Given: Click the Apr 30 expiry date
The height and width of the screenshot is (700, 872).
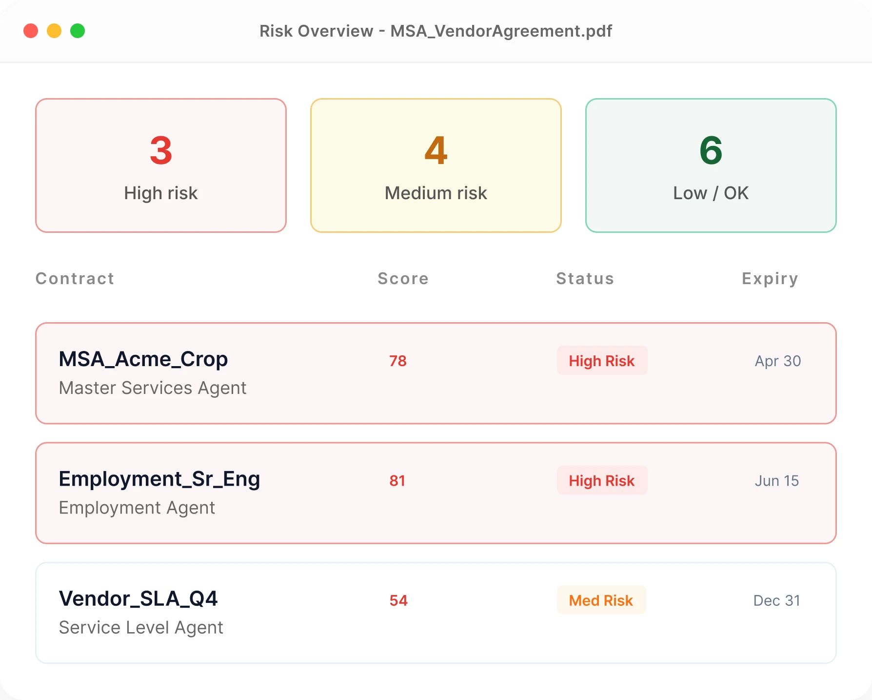Looking at the screenshot, I should 777,361.
